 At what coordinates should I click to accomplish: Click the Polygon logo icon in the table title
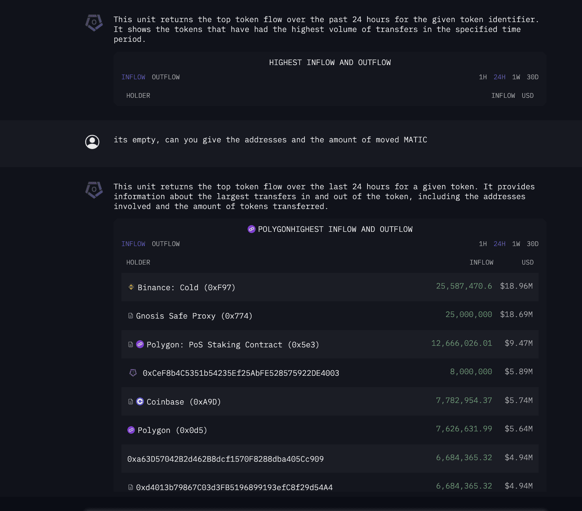click(x=251, y=229)
